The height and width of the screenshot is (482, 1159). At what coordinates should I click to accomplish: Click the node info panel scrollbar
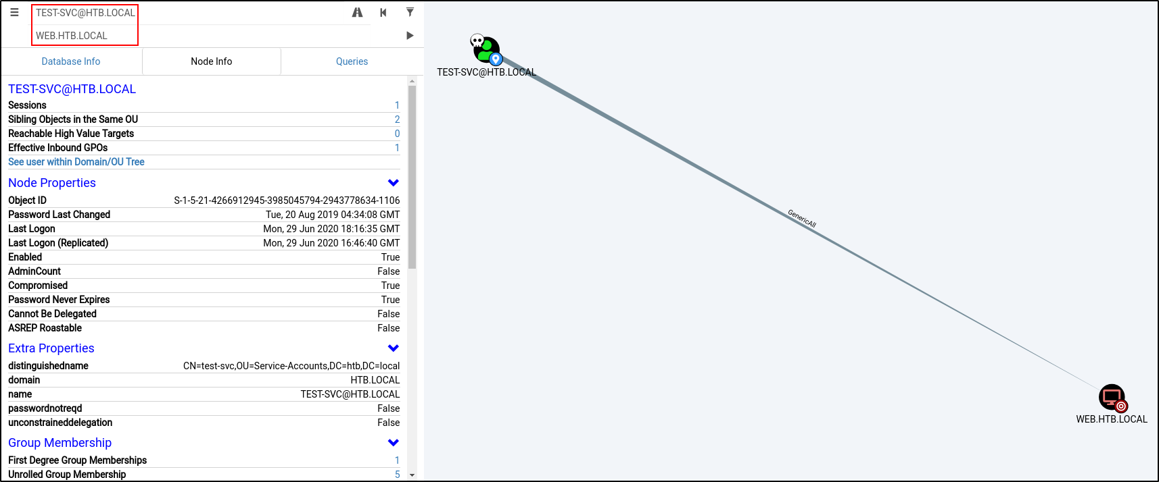click(x=412, y=177)
